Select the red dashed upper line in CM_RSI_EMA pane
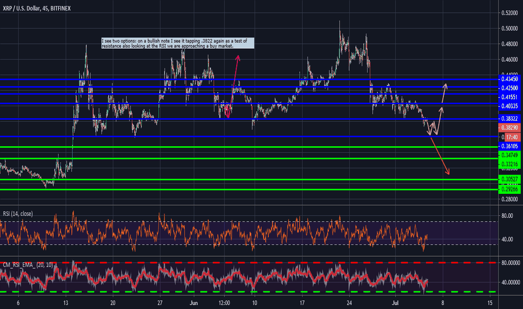This screenshot has width=523, height=309. coord(248,262)
